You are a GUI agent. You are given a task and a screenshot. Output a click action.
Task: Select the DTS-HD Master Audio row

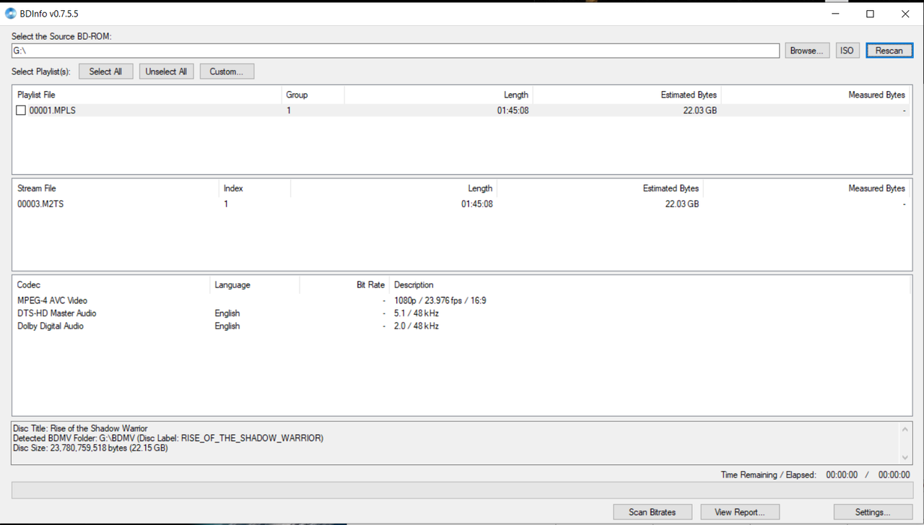[x=462, y=313]
